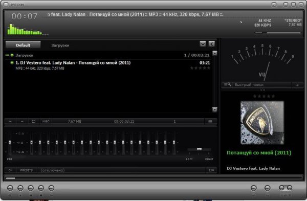
Task: Click artist text DJ Vestero feat. Lady Nalan
Action: pos(253,168)
